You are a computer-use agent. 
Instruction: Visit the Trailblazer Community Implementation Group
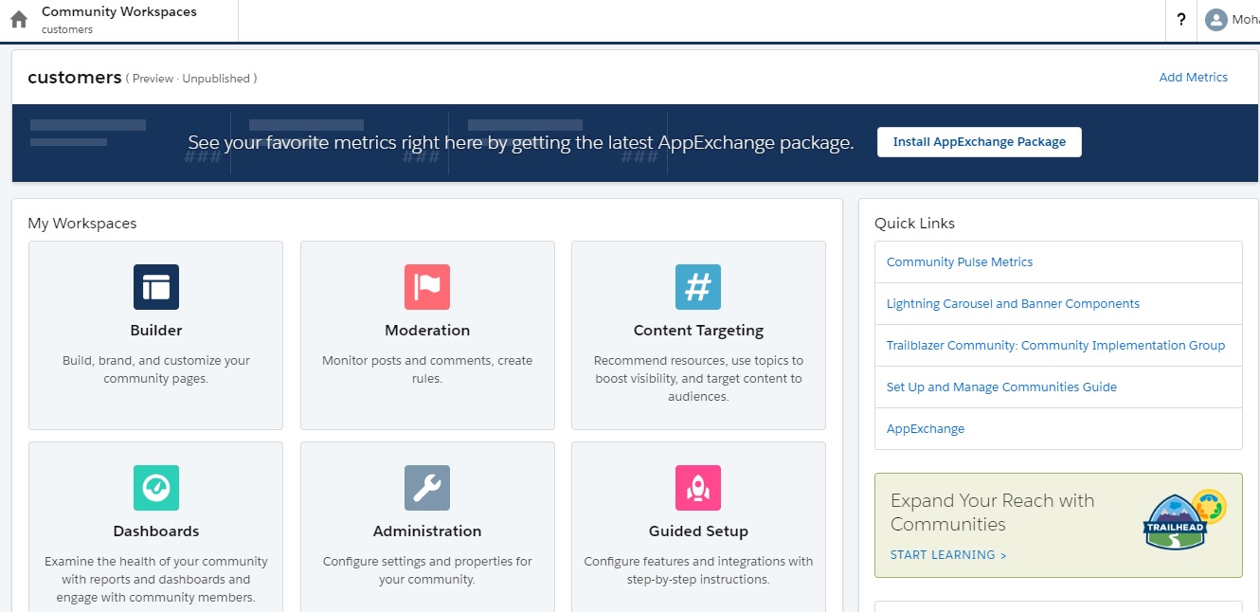coord(1055,345)
